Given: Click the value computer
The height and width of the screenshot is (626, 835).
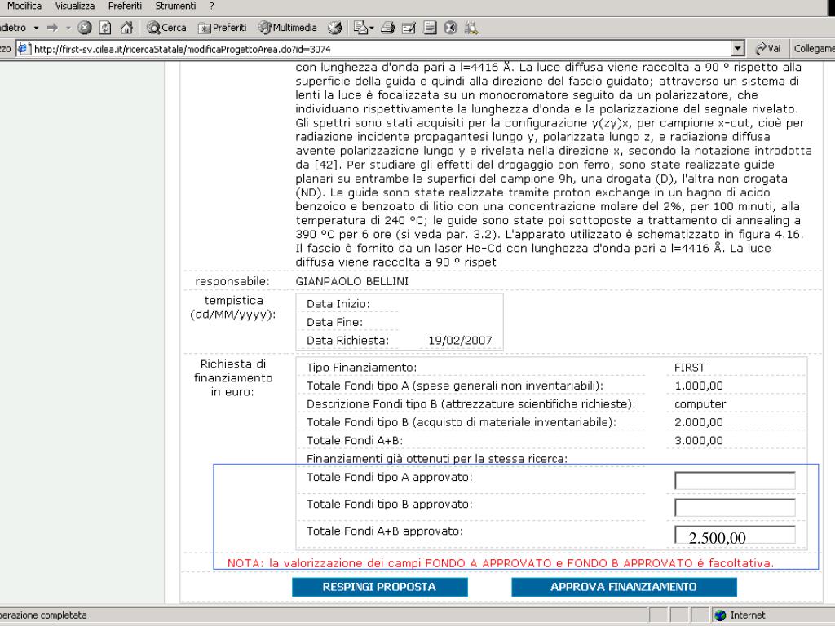Looking at the screenshot, I should 700,404.
